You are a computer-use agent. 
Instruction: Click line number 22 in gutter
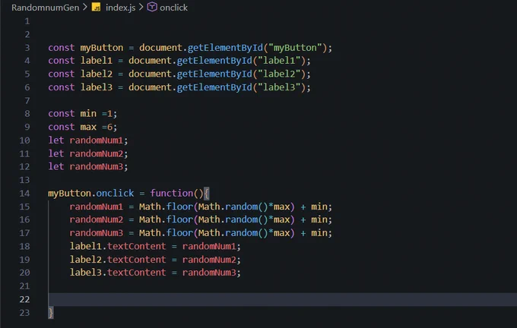pos(24,299)
